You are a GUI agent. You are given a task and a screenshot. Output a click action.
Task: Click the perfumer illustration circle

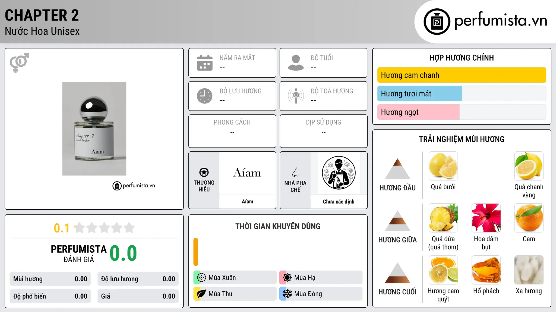pyautogui.click(x=339, y=173)
